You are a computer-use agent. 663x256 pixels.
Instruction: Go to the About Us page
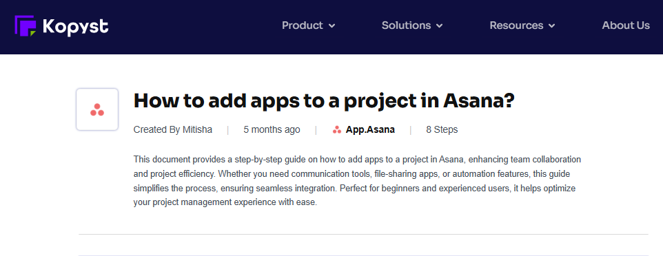point(626,25)
